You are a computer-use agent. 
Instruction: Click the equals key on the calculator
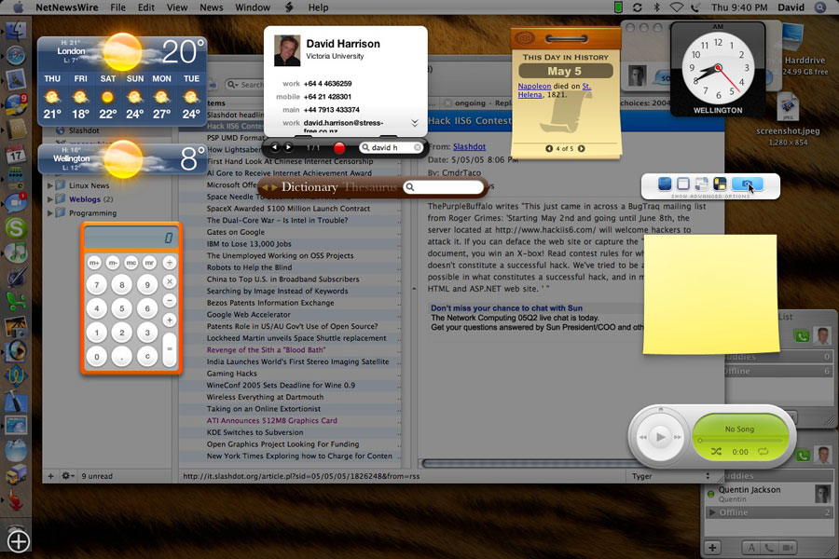[x=169, y=348]
